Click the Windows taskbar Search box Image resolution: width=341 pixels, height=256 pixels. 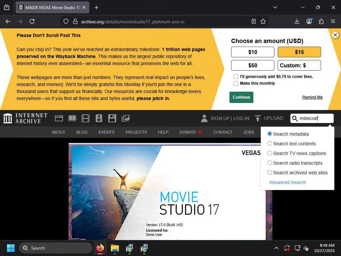pos(56,248)
